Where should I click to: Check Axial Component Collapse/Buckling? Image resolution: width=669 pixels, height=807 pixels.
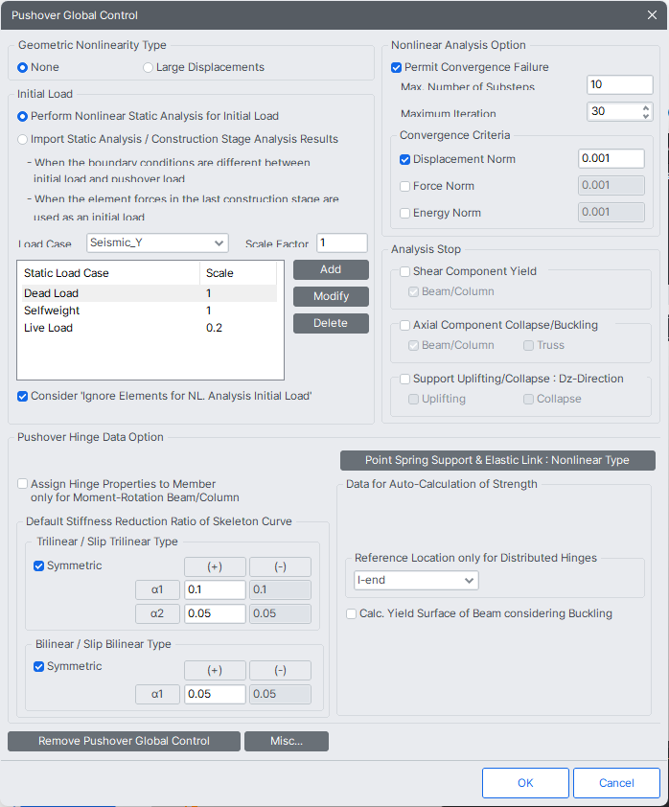click(x=404, y=325)
